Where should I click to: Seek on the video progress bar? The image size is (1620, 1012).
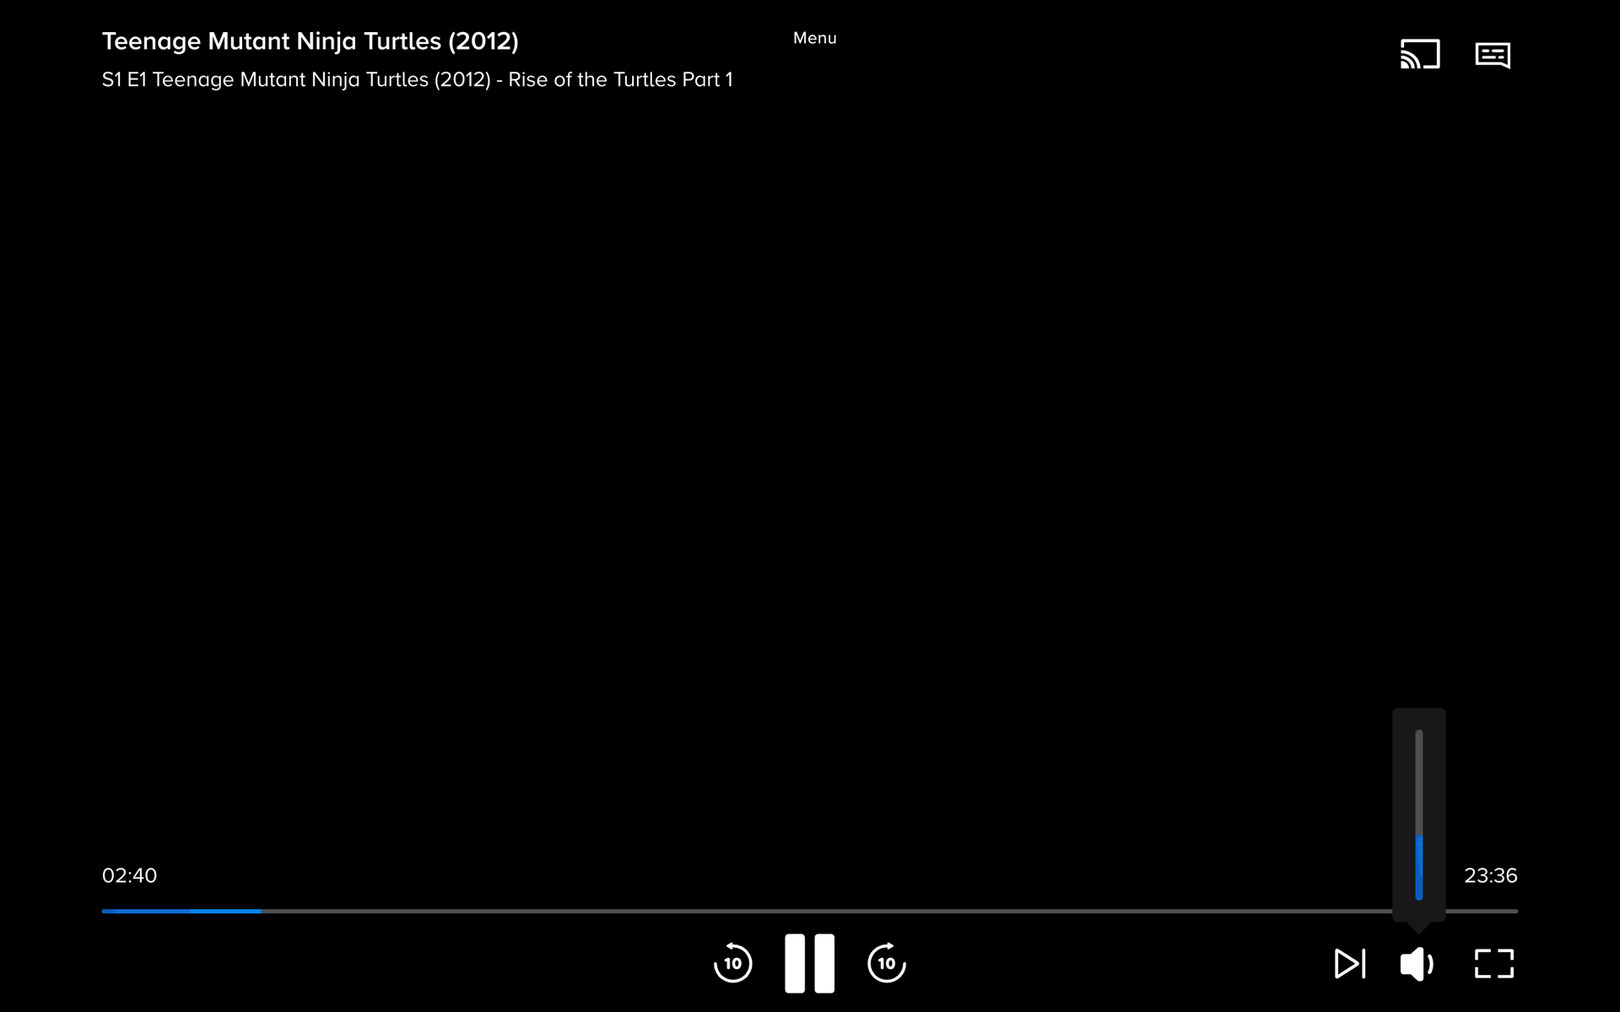[810, 911]
